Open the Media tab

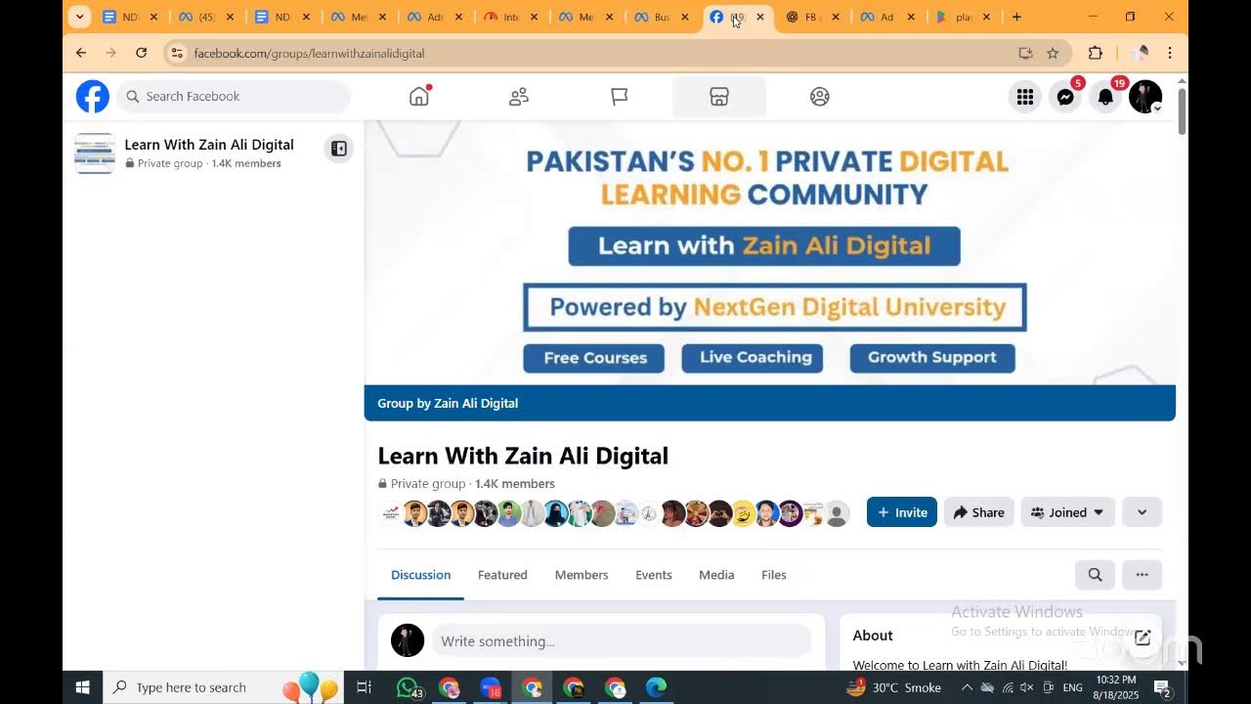click(716, 575)
